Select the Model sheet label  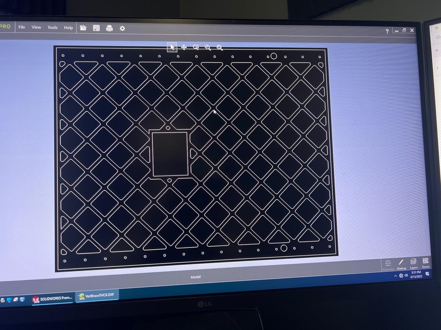pos(196,277)
